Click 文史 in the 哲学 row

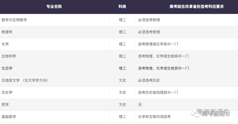pos(123,105)
